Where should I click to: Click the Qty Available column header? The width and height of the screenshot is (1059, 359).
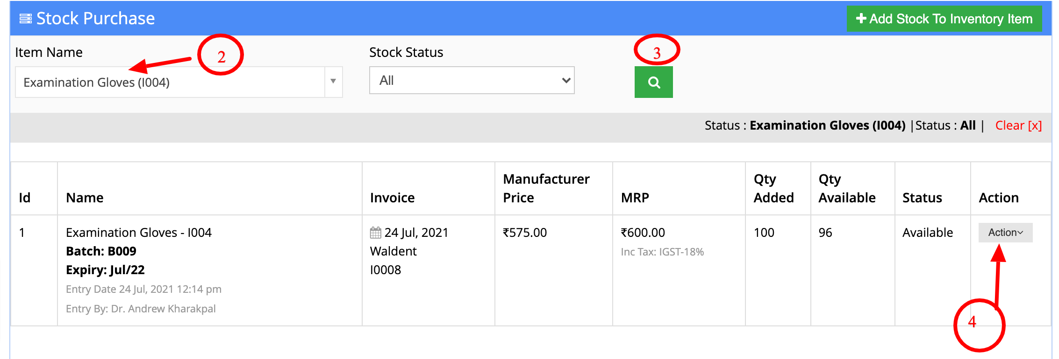coord(847,188)
